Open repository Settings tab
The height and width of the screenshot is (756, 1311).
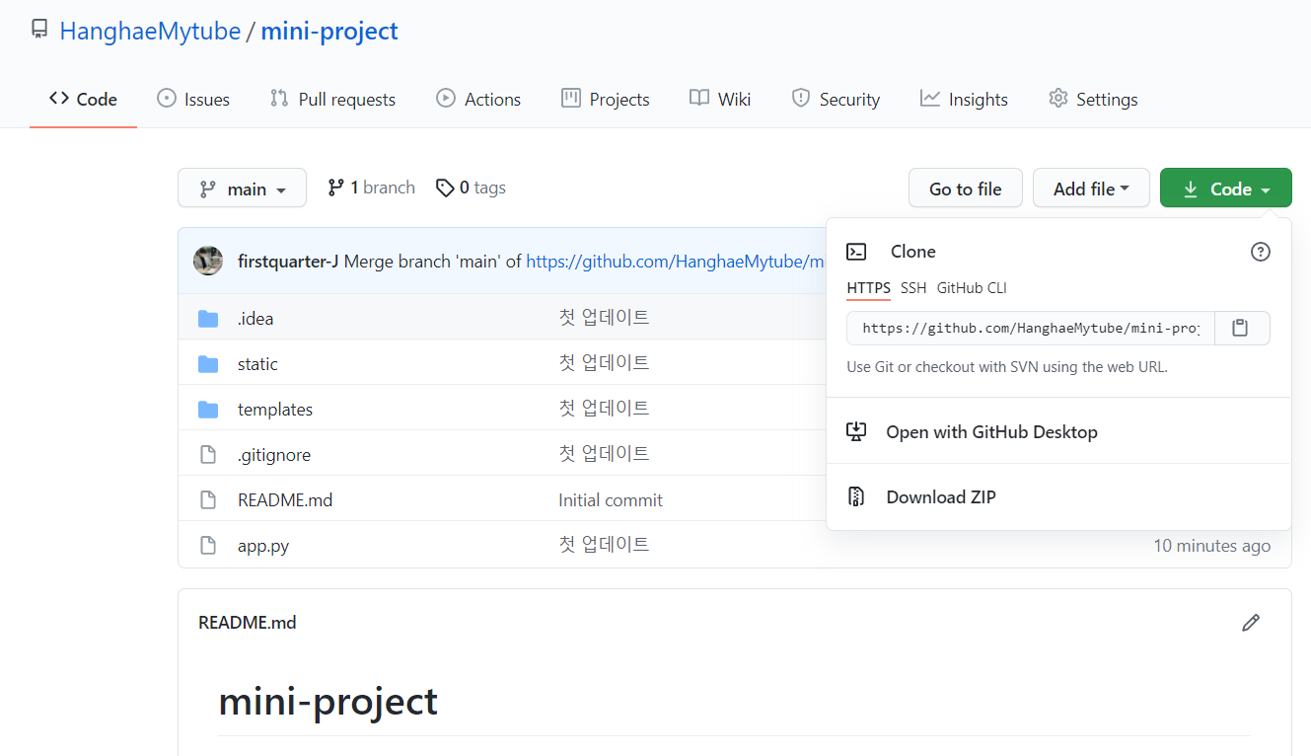[1093, 99]
